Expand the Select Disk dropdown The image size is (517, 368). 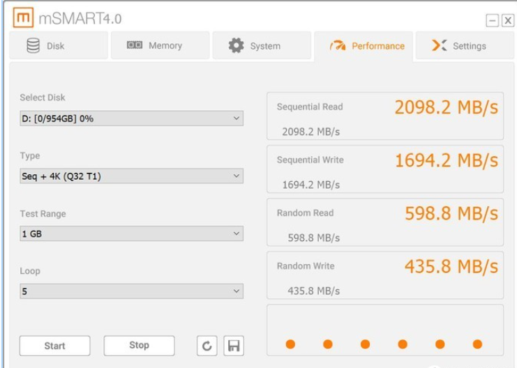click(x=132, y=118)
